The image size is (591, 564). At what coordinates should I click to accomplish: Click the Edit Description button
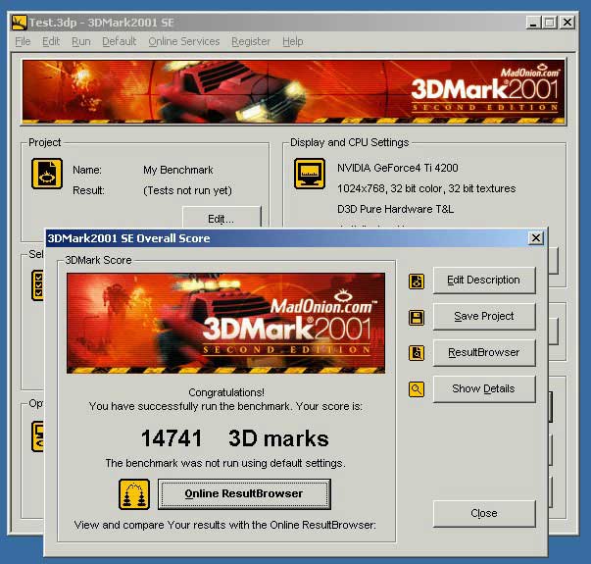pos(484,281)
